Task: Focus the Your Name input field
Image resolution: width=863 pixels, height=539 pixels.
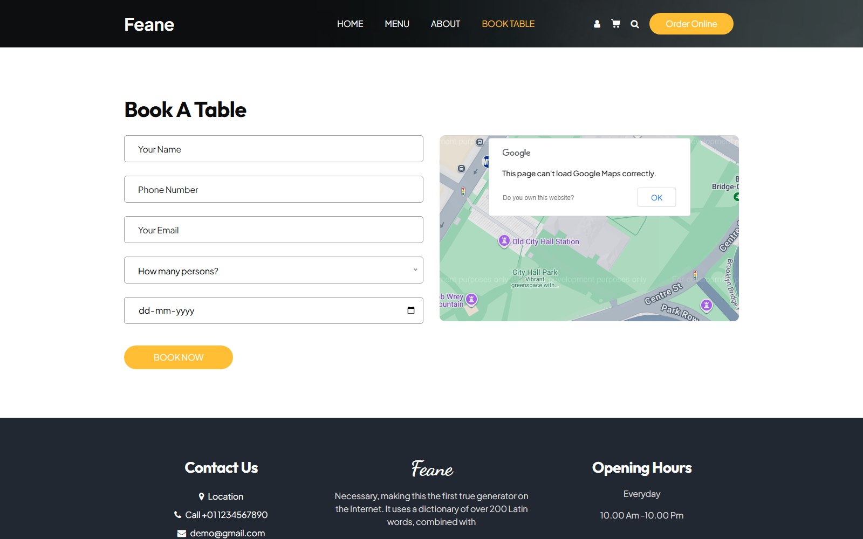Action: 273,149
